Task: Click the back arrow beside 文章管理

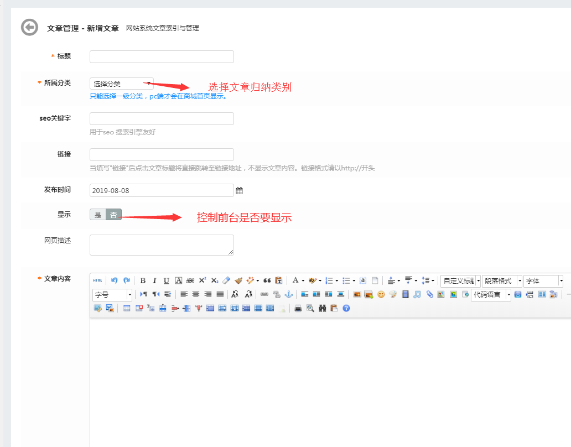Action: [29, 28]
